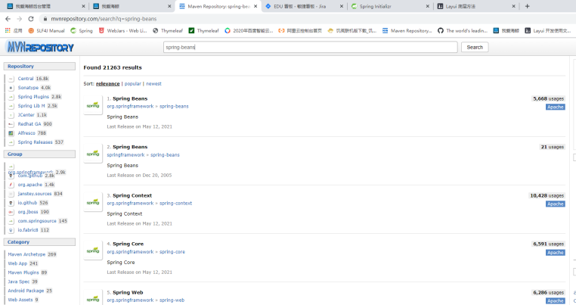The image size is (576, 305).
Task: Click the org.jboss group icon
Action: 11,212
